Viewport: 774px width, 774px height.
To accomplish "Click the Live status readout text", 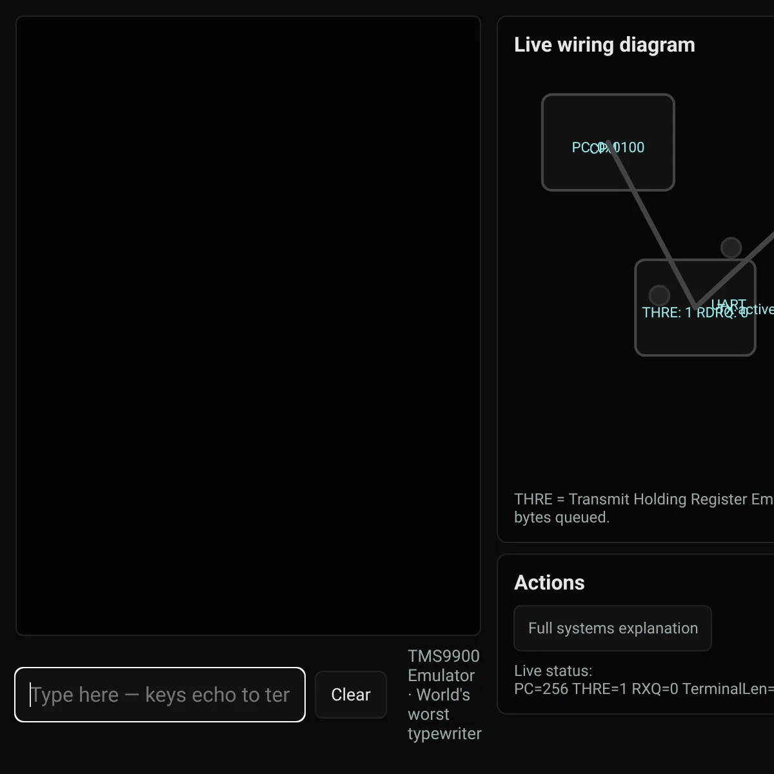I will (644, 680).
